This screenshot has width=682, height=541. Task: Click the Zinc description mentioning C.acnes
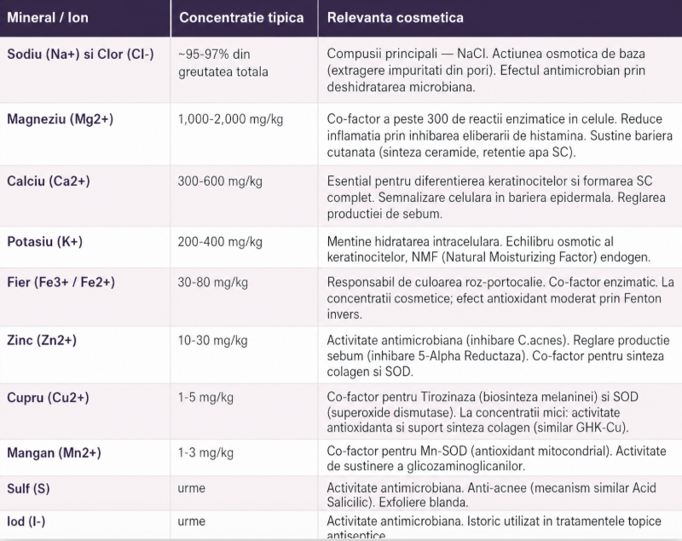pyautogui.click(x=500, y=355)
